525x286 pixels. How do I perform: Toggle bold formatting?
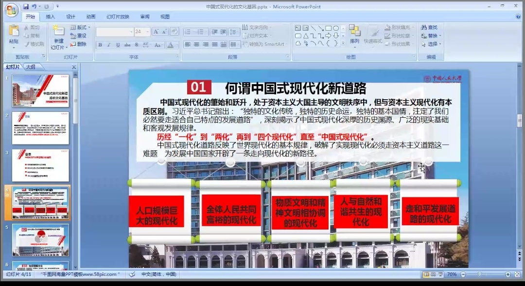pyautogui.click(x=100, y=45)
